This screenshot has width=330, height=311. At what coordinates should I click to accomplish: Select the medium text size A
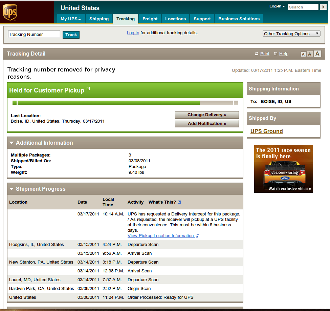click(309, 54)
